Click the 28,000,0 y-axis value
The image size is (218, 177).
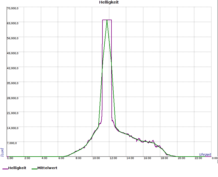(13, 98)
